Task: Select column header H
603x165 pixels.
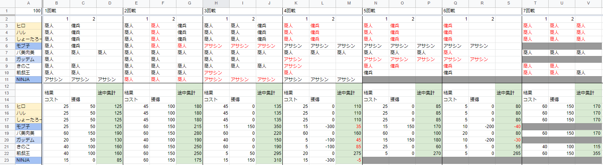Action: [x=216, y=3]
